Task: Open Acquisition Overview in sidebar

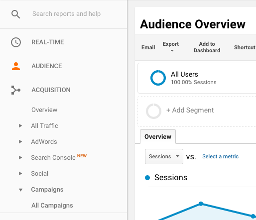Action: (44, 110)
